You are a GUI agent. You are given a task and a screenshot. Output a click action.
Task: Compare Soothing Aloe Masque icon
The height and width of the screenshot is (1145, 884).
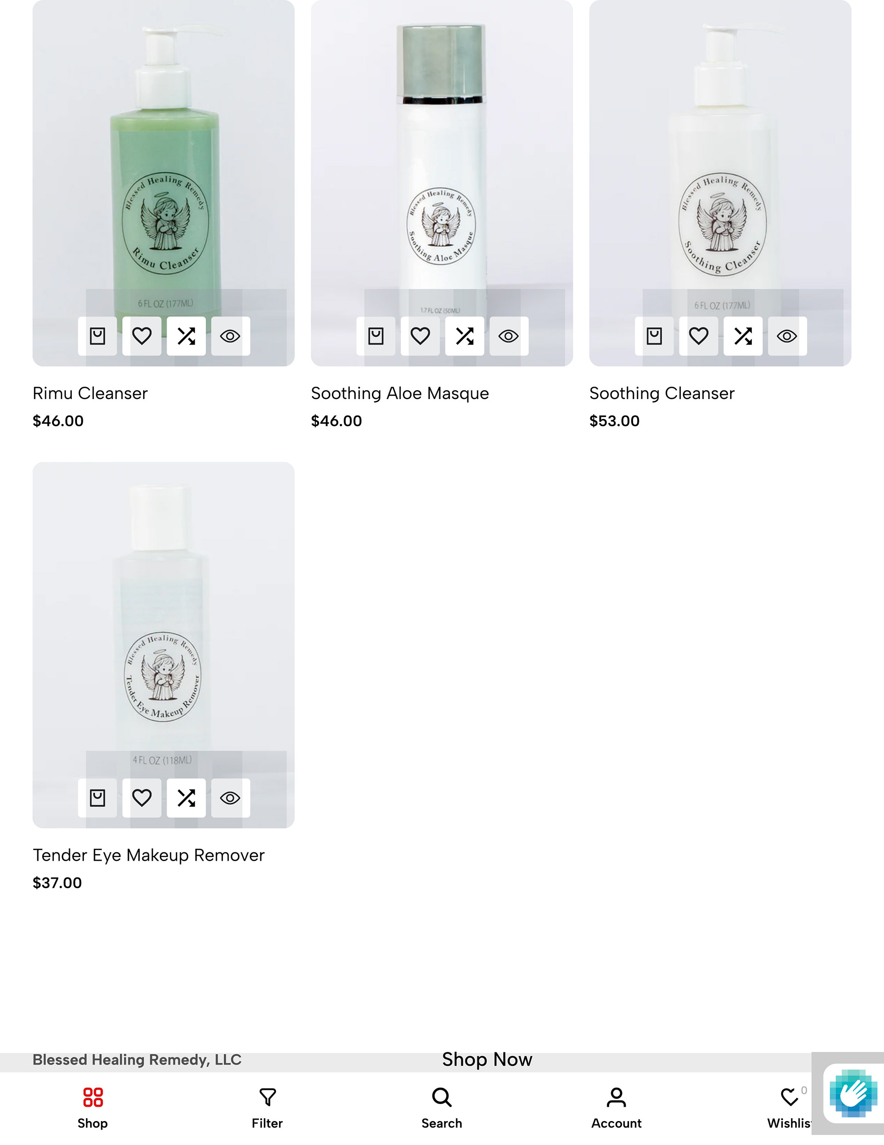(465, 336)
